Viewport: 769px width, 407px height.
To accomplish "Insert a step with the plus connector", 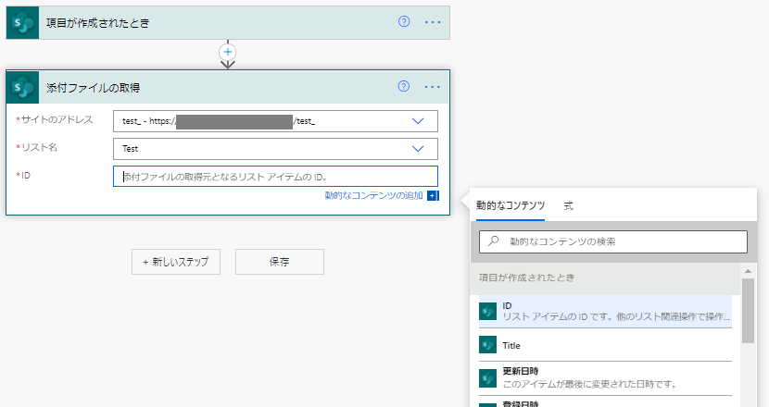I will [x=228, y=52].
